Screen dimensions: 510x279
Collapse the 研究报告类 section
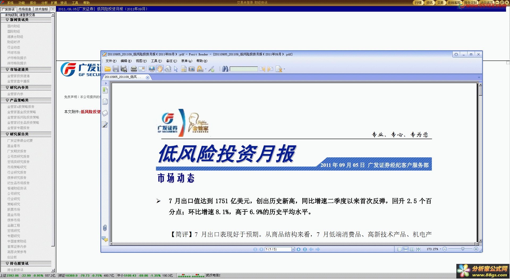coord(7,134)
